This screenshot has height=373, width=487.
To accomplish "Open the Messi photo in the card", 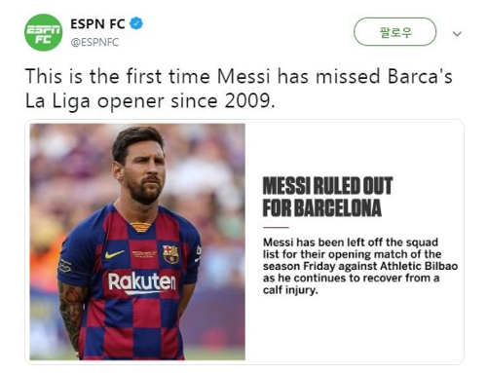I will coord(137,242).
